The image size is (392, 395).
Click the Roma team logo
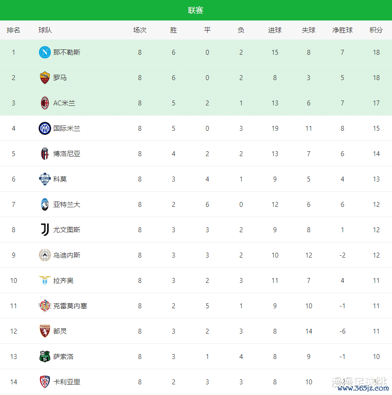[45, 78]
